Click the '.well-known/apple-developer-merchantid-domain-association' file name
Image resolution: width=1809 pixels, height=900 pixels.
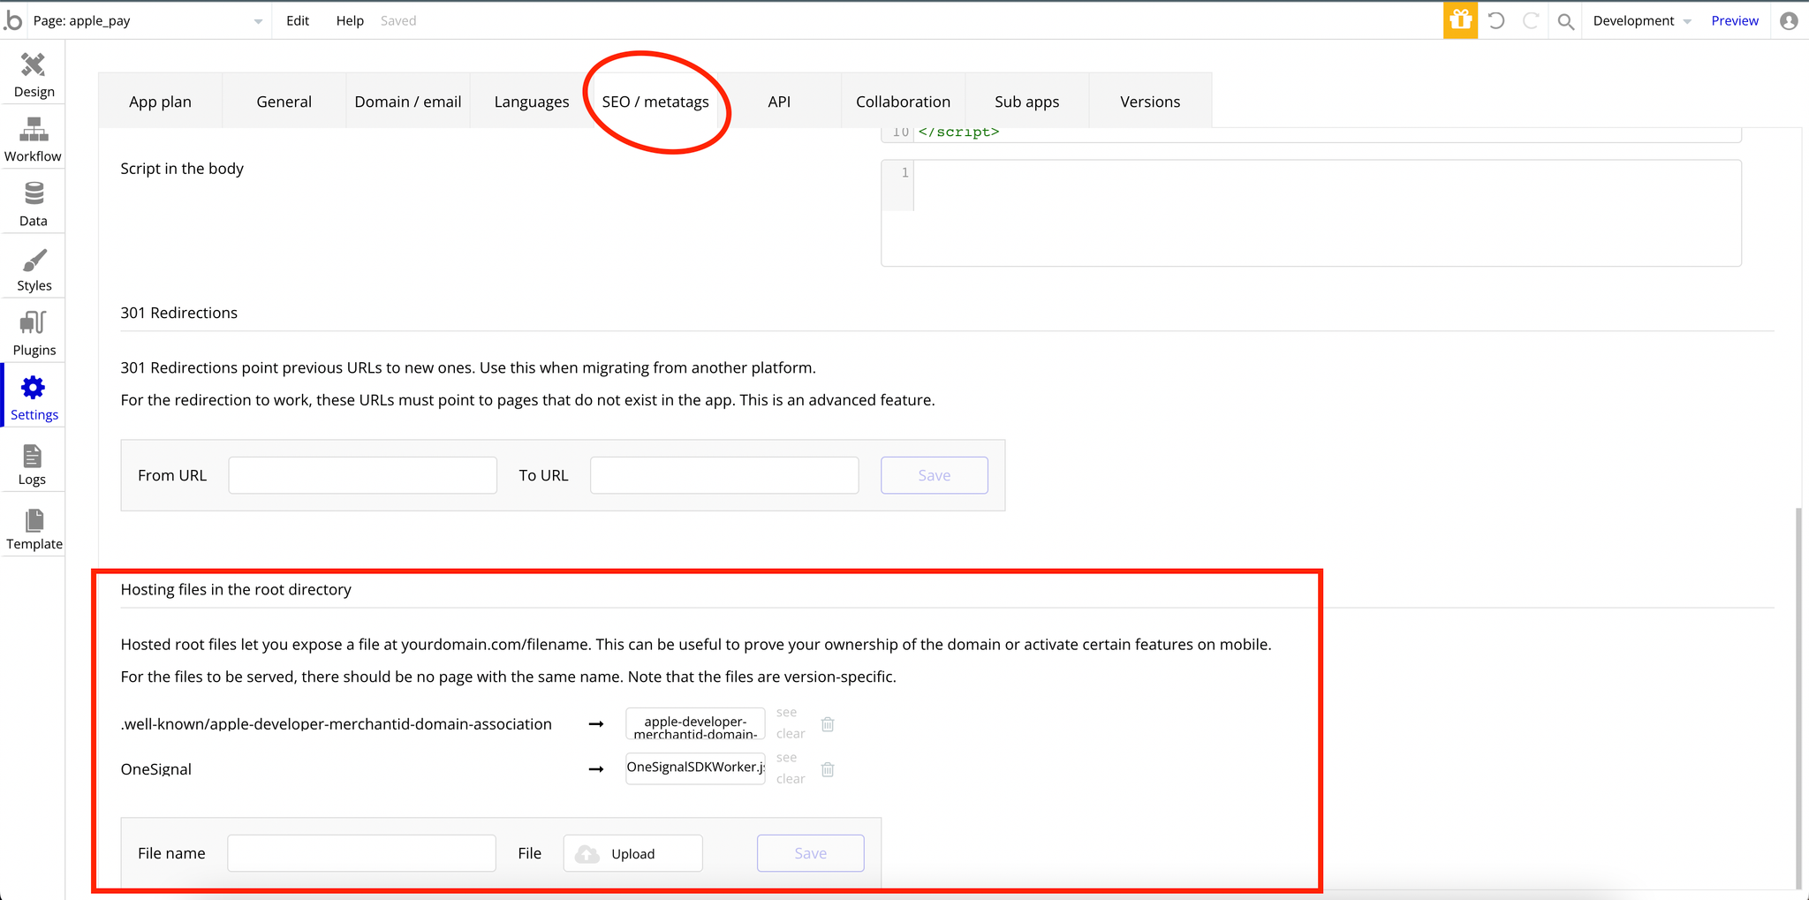[337, 724]
